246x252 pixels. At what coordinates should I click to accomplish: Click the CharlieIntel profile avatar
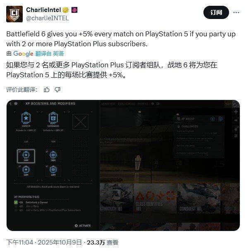point(14,14)
